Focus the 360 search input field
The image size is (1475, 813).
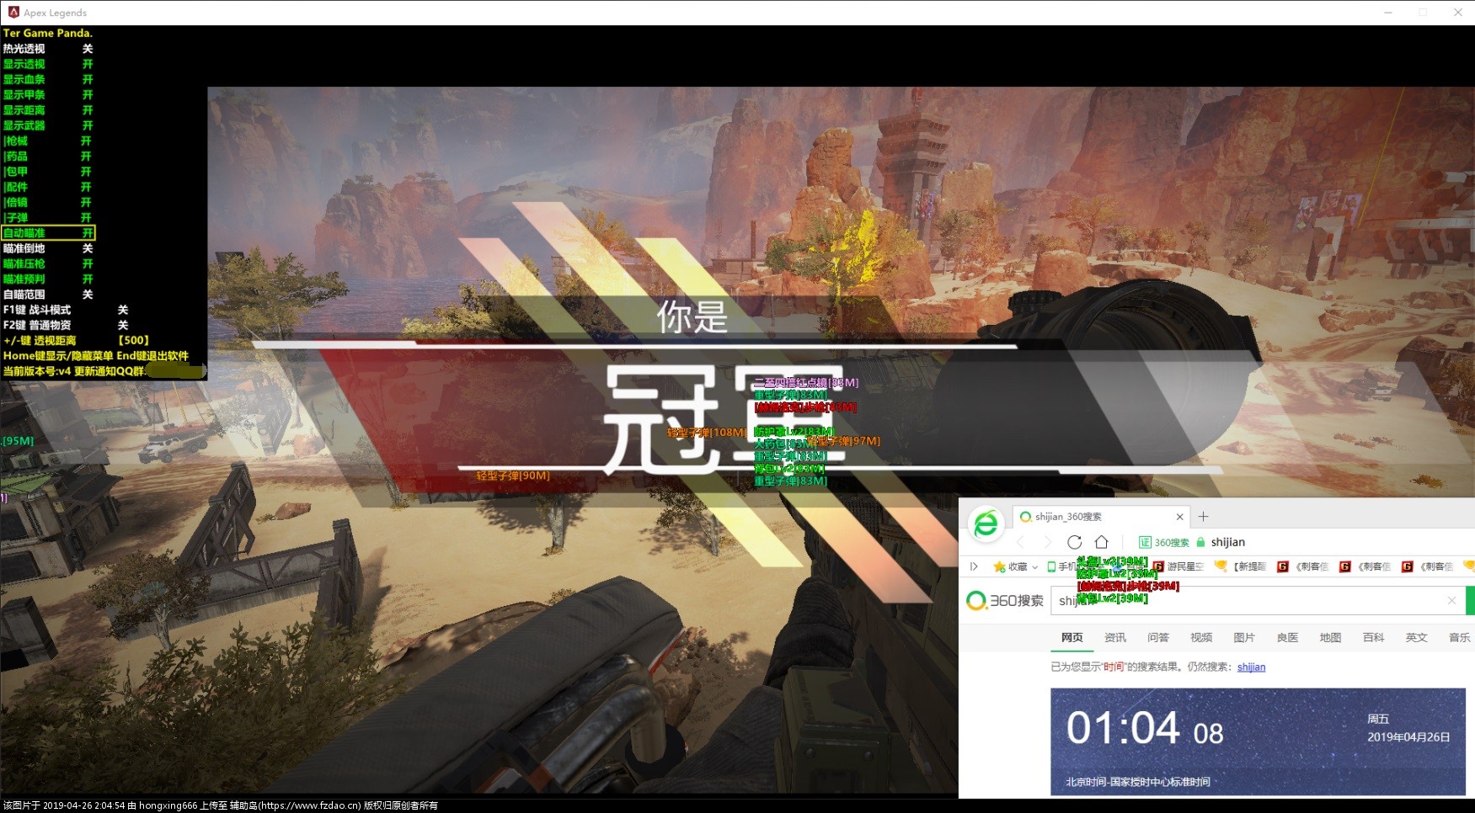pyautogui.click(x=1258, y=600)
